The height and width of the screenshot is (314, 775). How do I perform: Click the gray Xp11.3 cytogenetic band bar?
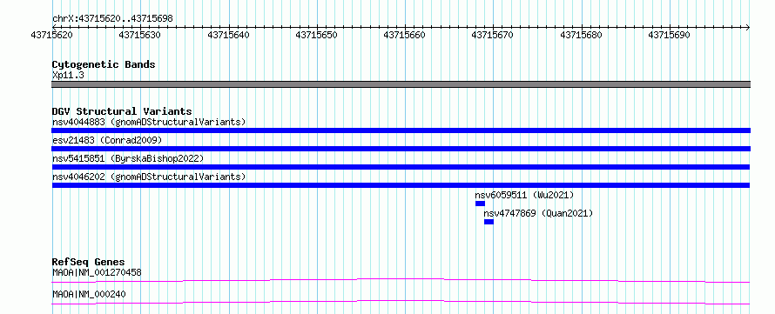pyautogui.click(x=401, y=84)
